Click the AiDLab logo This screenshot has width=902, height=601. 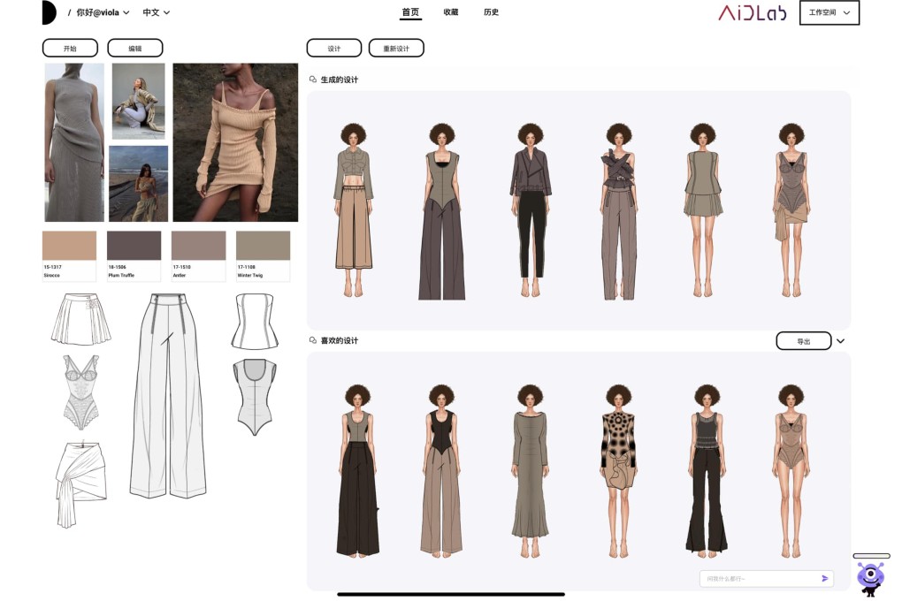751,13
